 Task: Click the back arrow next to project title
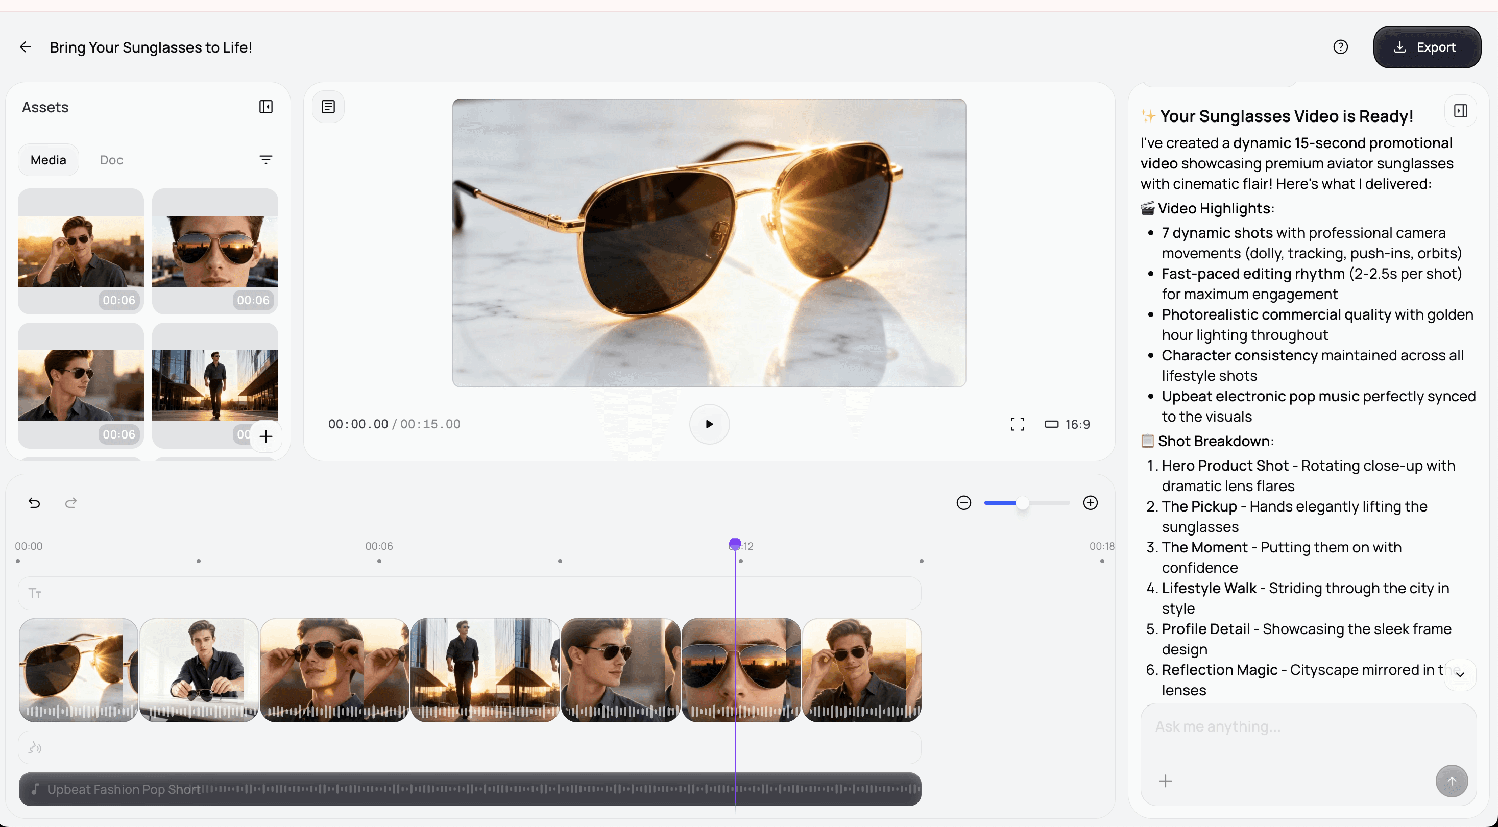click(x=25, y=47)
